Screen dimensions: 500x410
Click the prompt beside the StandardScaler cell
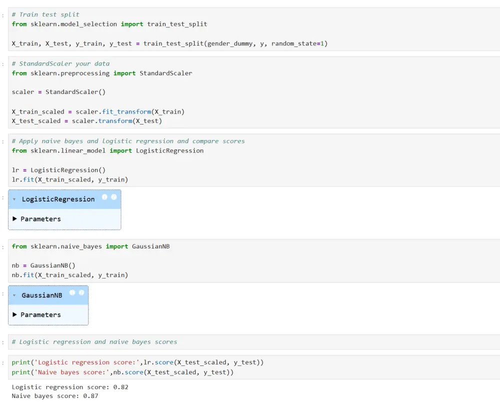(x=3, y=64)
